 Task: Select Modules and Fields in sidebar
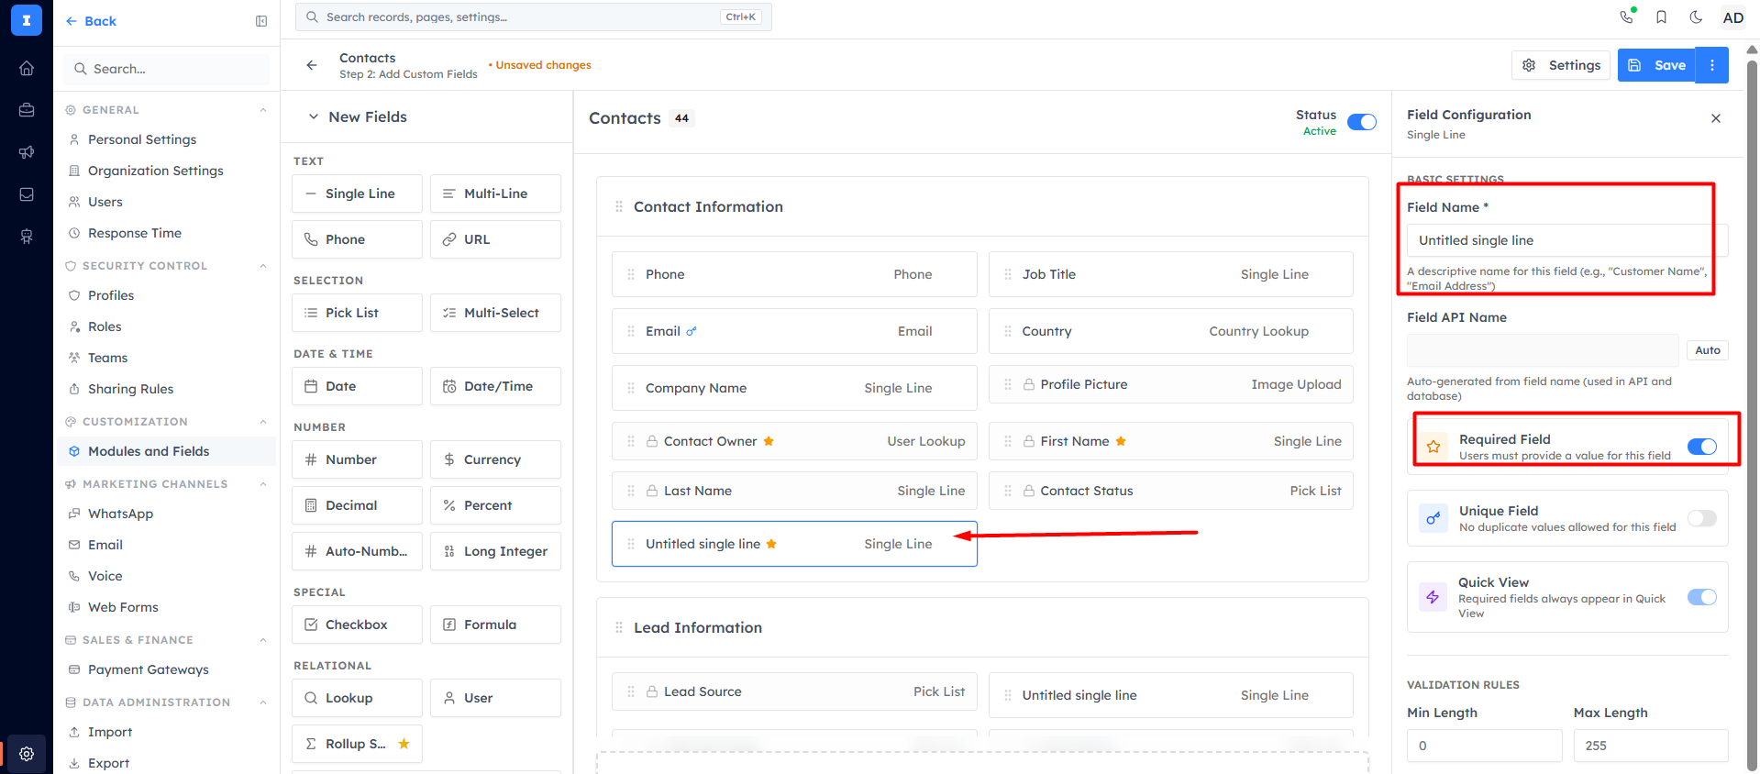[165, 451]
